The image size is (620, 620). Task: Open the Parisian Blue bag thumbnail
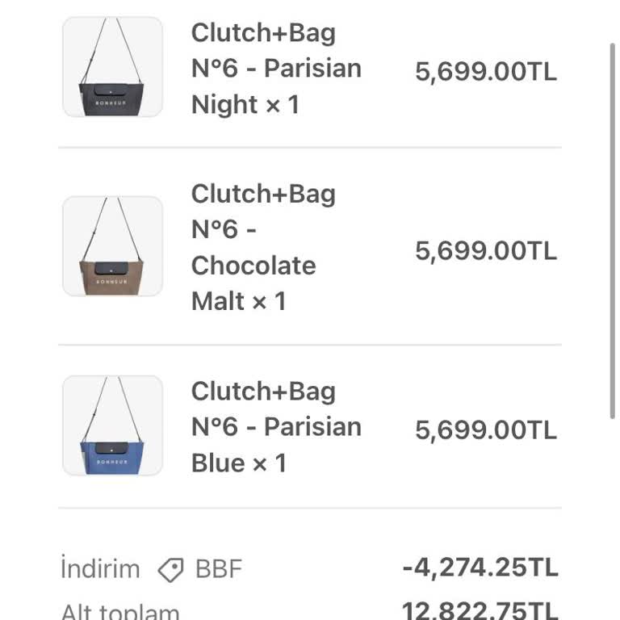[112, 425]
